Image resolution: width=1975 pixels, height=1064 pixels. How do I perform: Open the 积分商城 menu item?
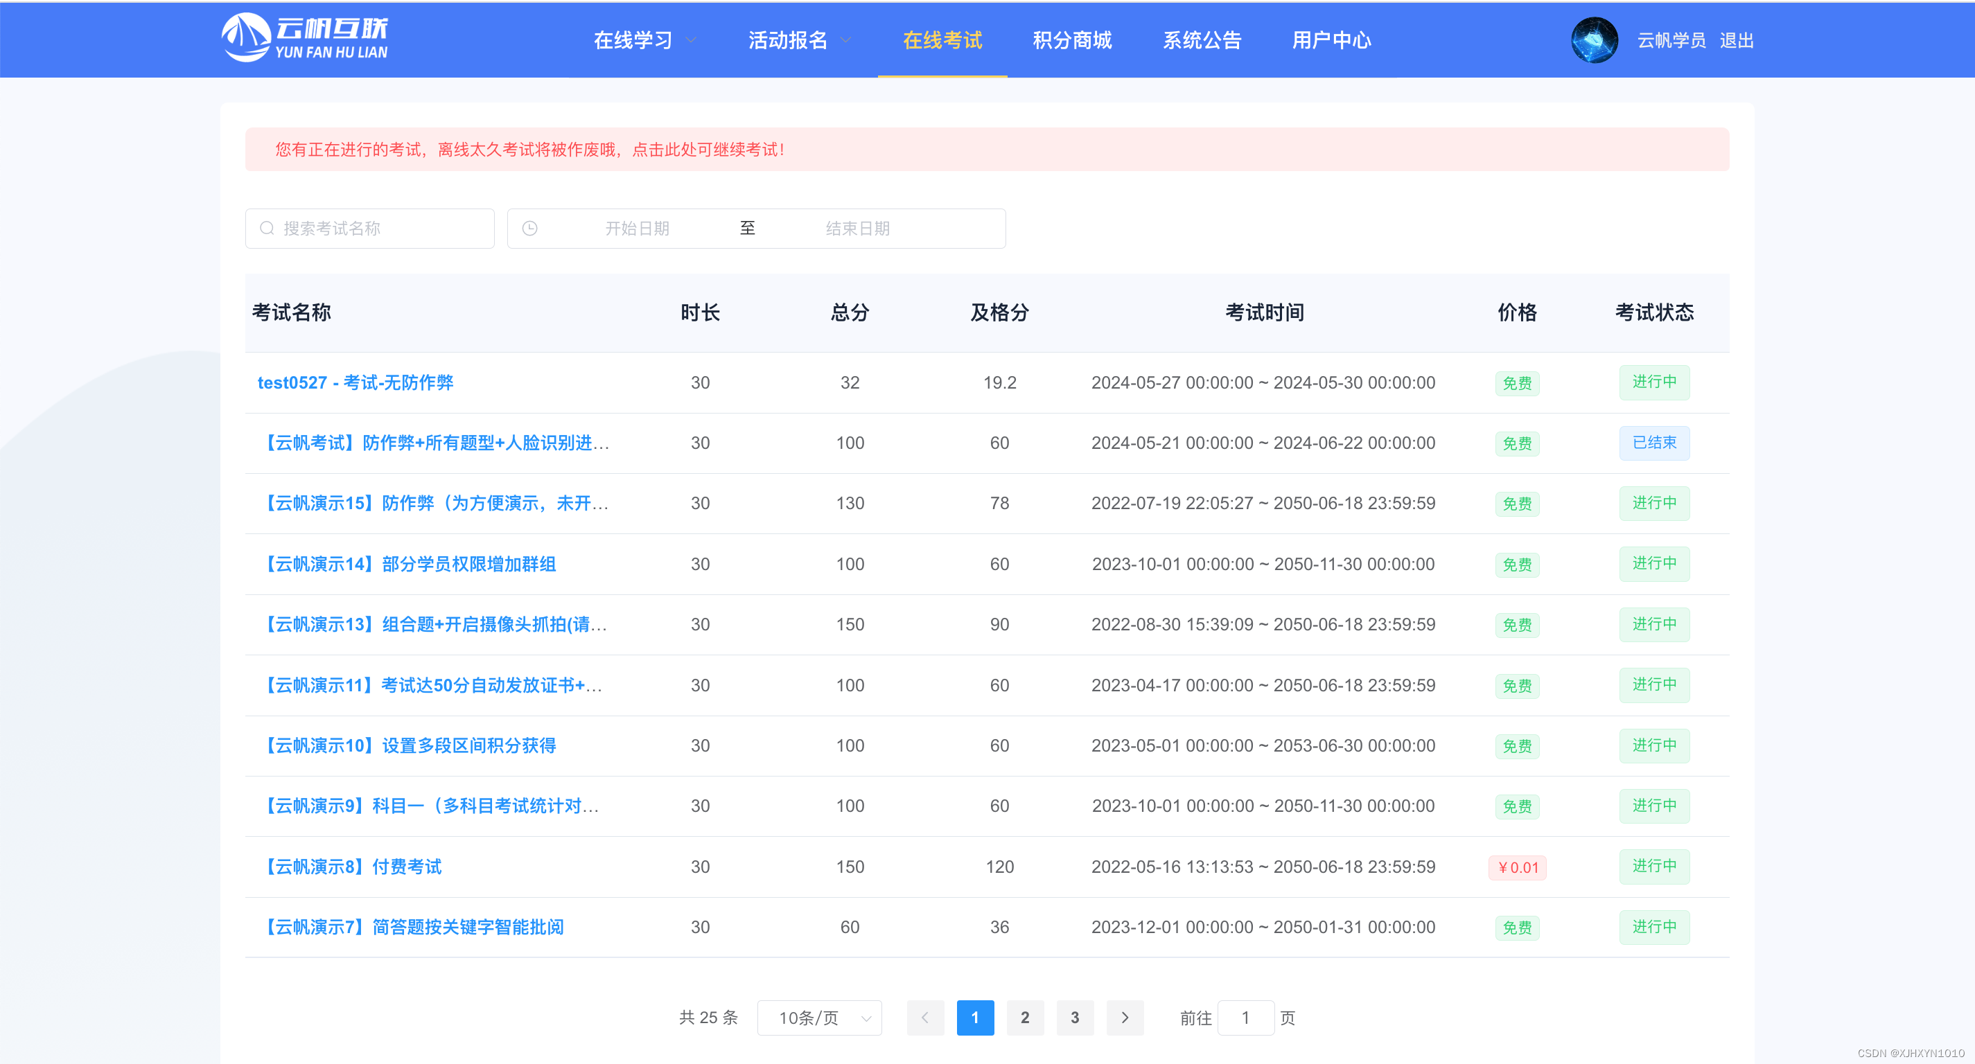[x=1072, y=41]
